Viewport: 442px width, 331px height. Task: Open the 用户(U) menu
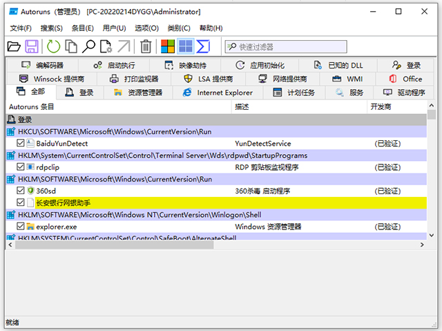[x=114, y=28]
